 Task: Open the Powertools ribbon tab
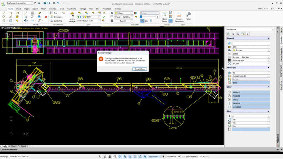pyautogui.click(x=107, y=9)
